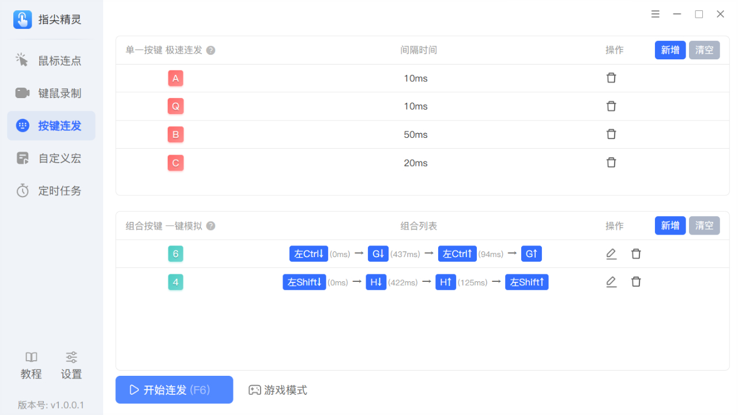Delete the row for key C

point(611,163)
